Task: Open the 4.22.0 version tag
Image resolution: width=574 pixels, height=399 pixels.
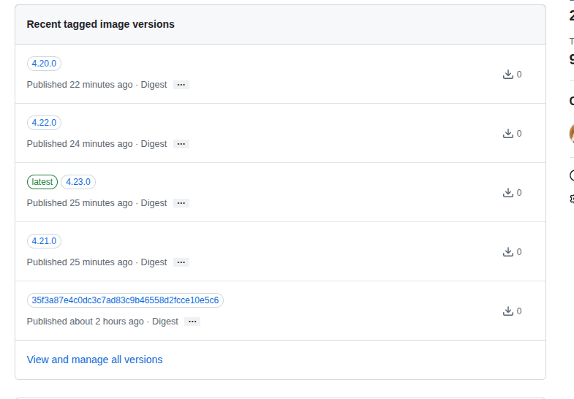Action: click(44, 123)
